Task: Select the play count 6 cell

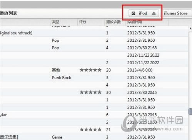Action: (x=107, y=115)
